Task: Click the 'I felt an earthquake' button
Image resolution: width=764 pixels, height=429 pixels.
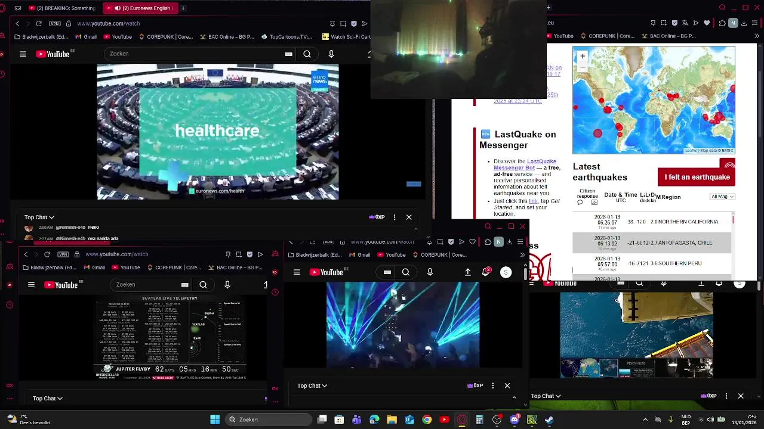Action: [697, 177]
